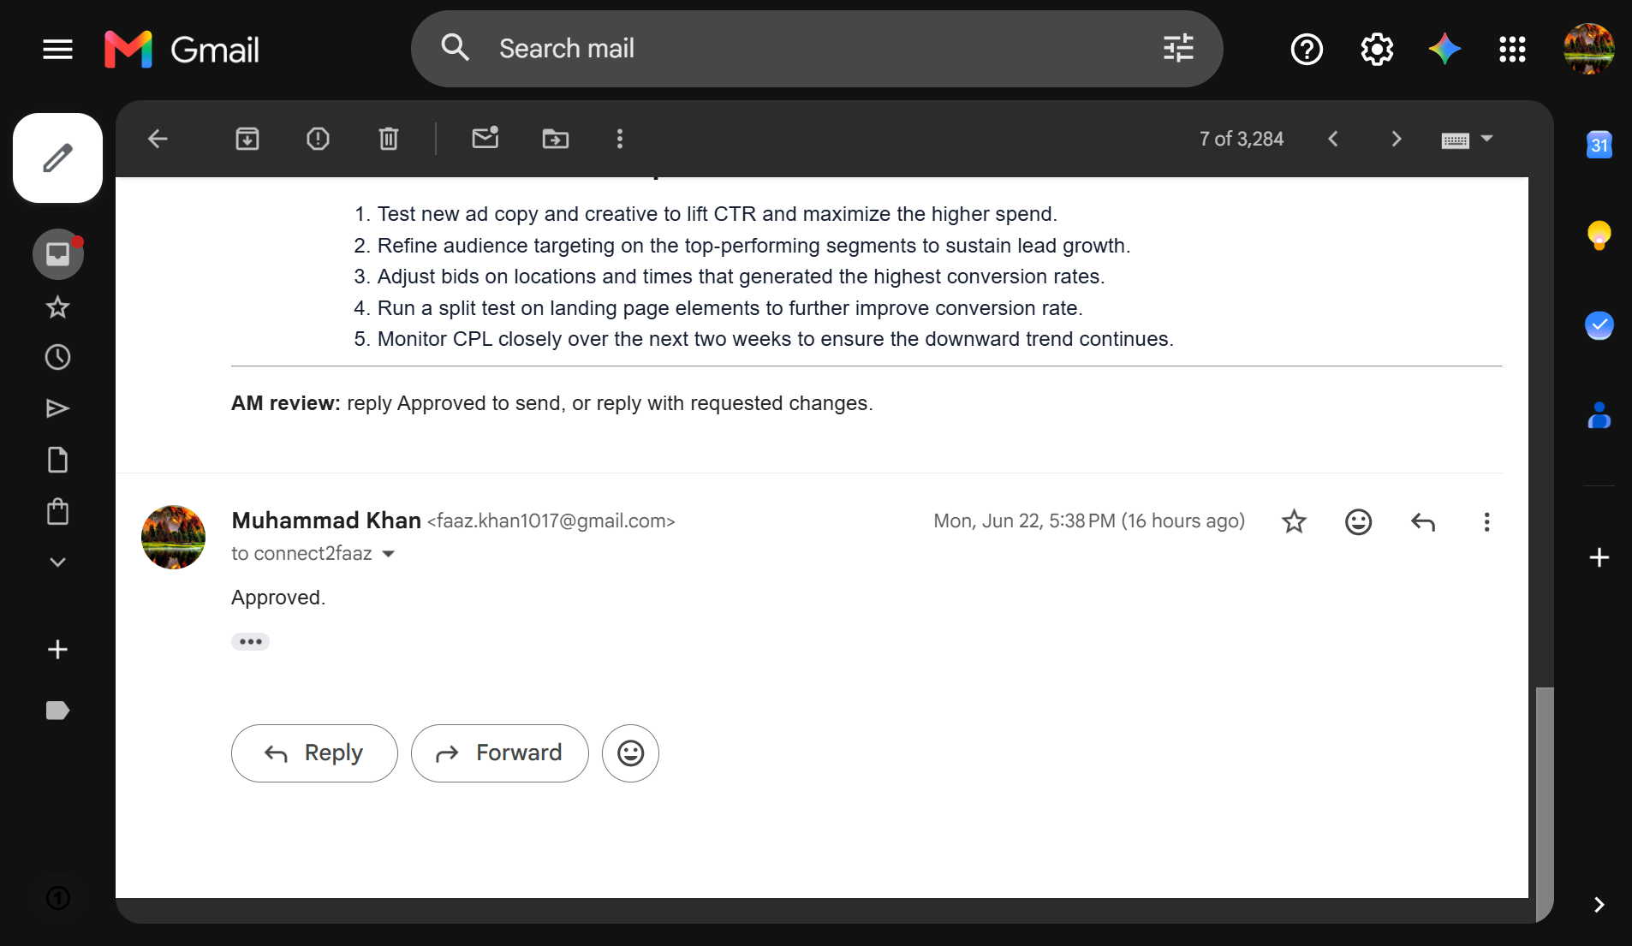Click in the Search mail field
Viewport: 1632px width, 946px height.
(818, 49)
